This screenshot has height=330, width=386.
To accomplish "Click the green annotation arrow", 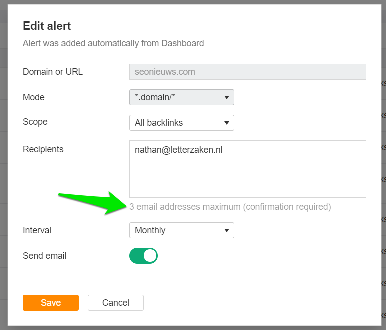I will [92, 202].
